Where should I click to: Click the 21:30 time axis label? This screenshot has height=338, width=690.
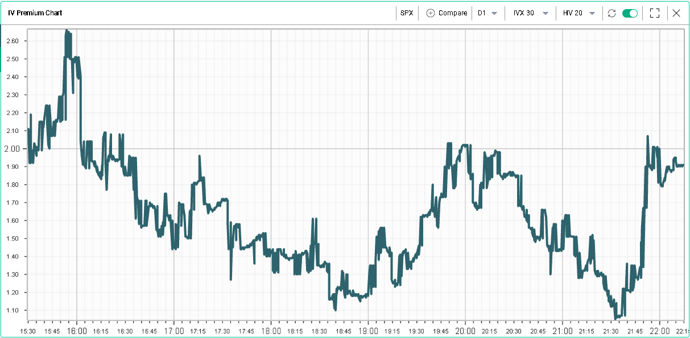click(x=611, y=331)
